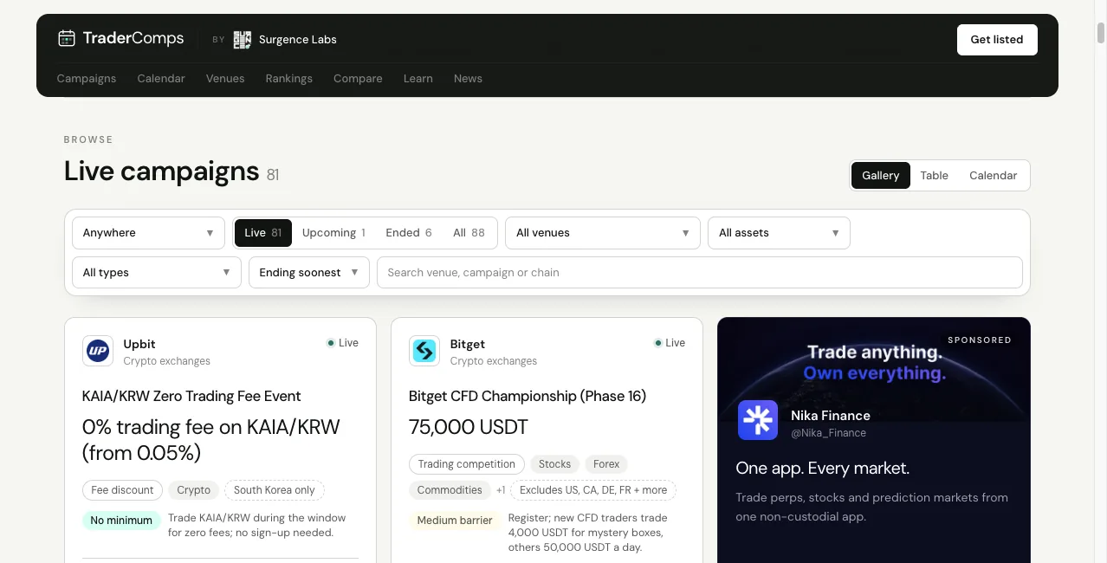
Task: Click the Excludes US, CA, DE, FR tag
Action: click(593, 490)
